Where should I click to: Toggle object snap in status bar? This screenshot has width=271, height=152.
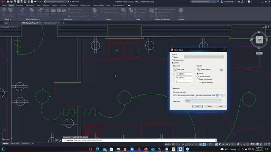[205, 144]
